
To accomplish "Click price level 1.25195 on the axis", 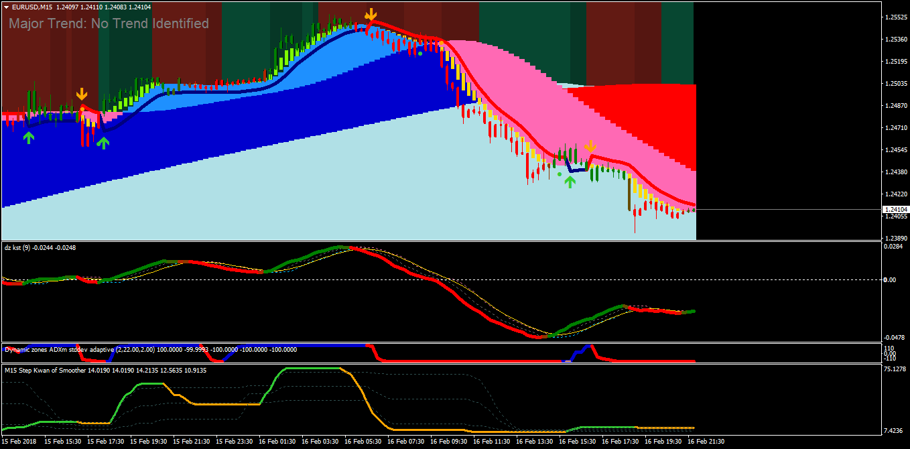I will (896, 61).
